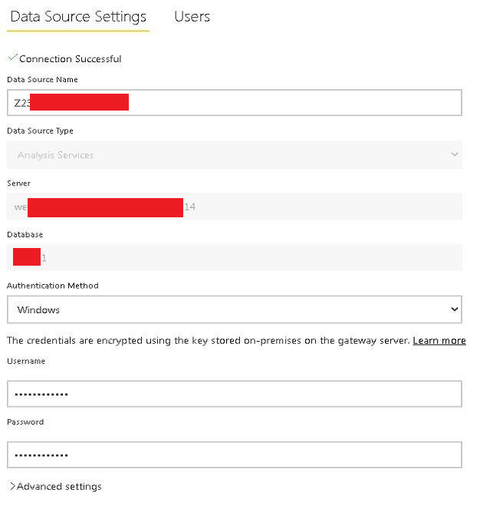Click the Data Source Name input field
493x506 pixels.
pos(235,103)
